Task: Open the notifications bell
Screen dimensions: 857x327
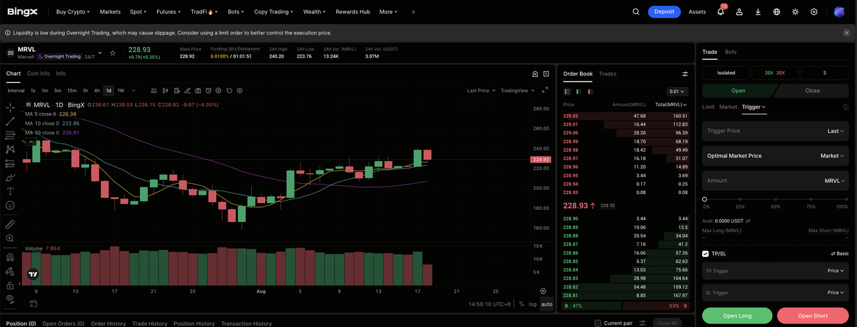Action: [720, 11]
